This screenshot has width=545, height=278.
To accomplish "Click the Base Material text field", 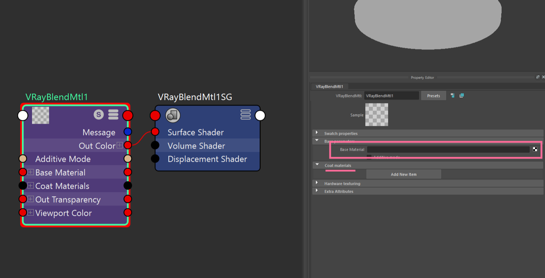I will pos(448,149).
